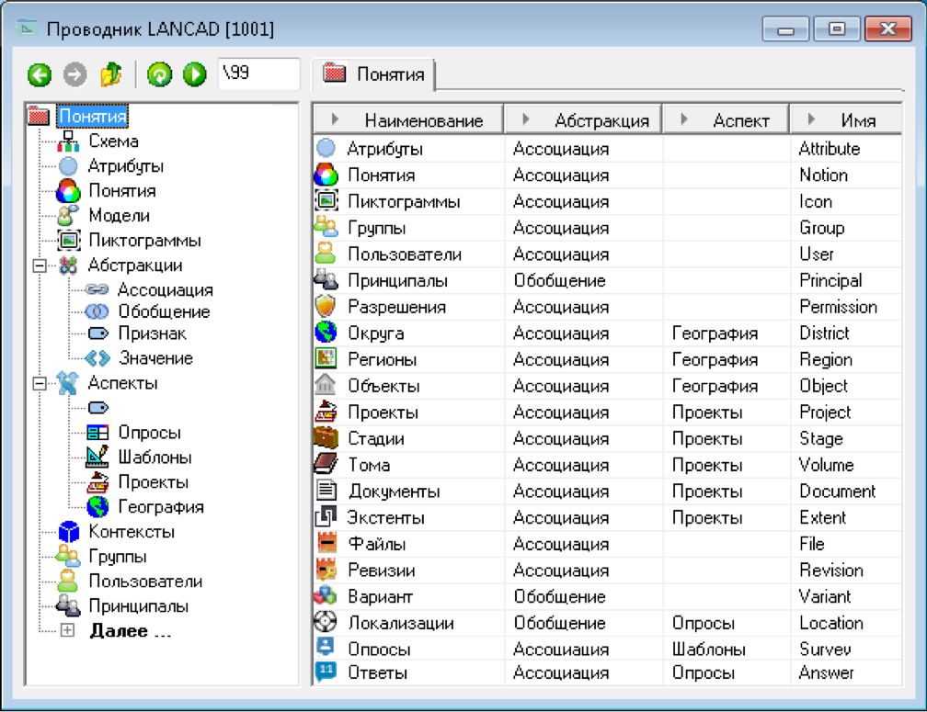Open the Схема icon in tree
927x712 pixels.
[68, 141]
